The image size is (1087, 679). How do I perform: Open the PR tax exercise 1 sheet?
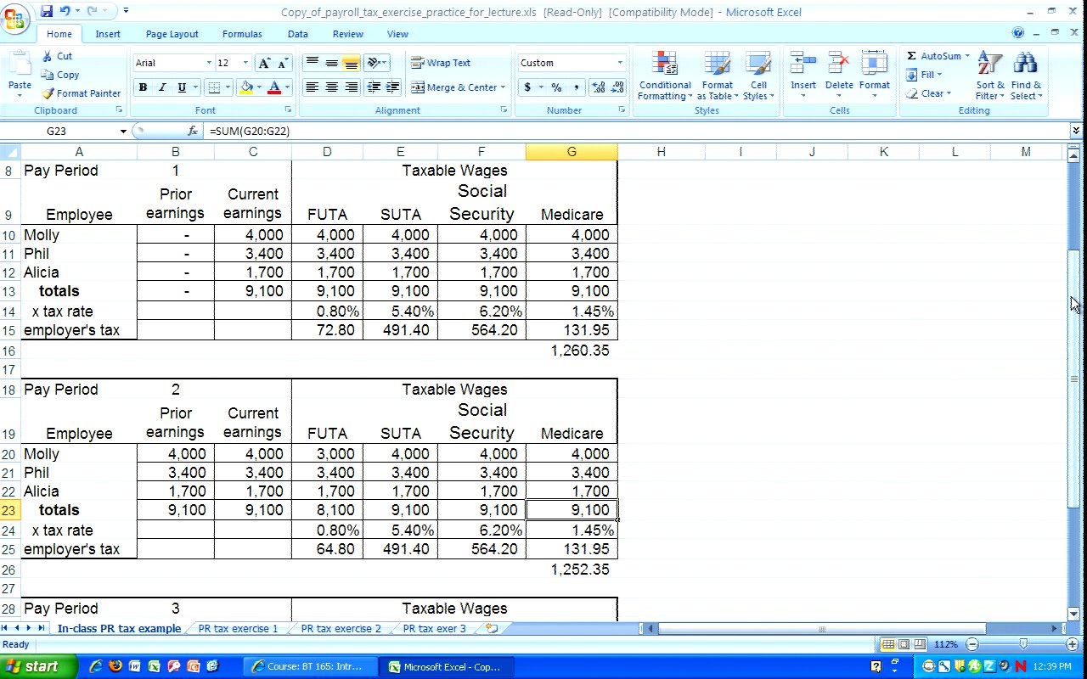tap(238, 629)
